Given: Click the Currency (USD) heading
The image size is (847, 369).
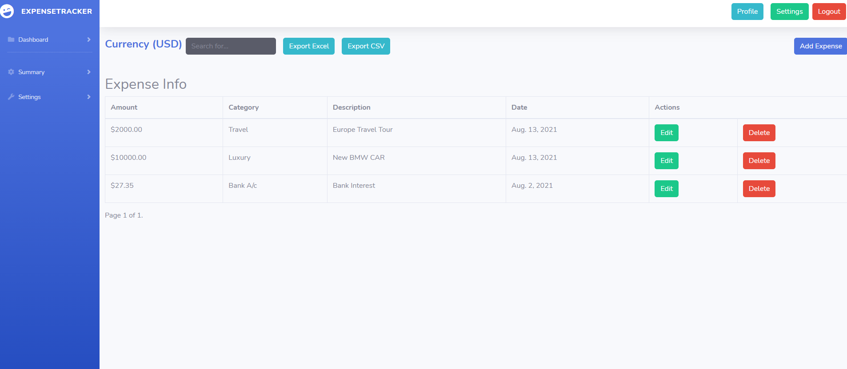Looking at the screenshot, I should point(144,44).
